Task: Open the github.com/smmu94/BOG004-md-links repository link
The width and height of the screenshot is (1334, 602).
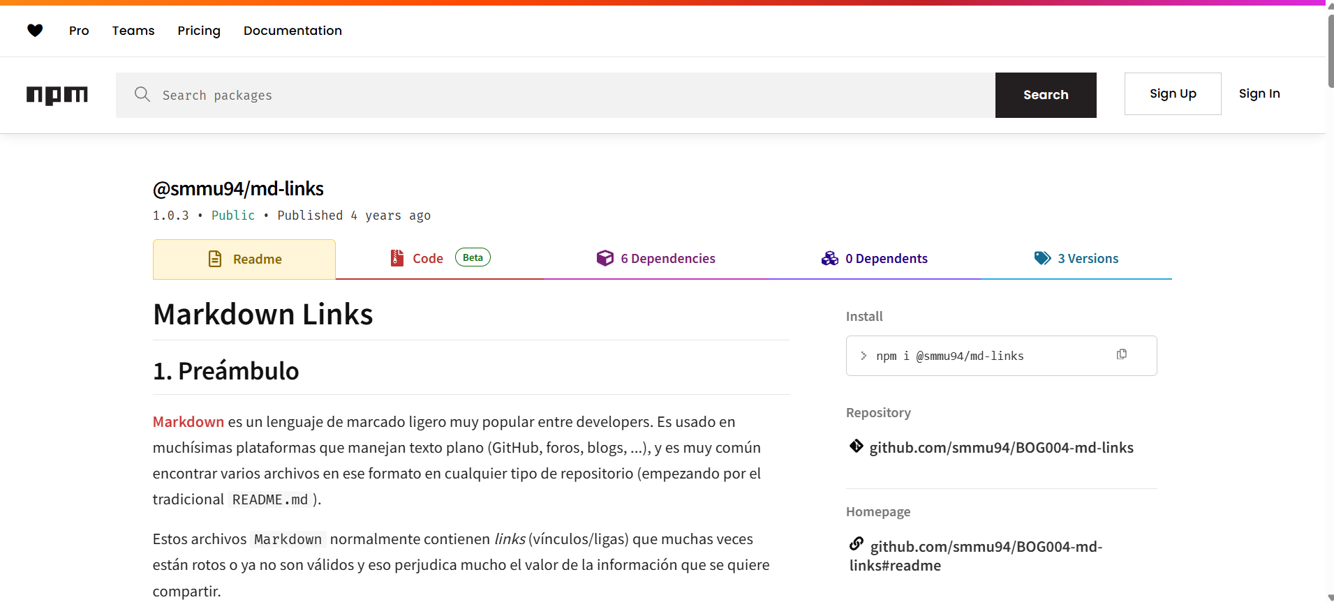Action: [x=1001, y=448]
